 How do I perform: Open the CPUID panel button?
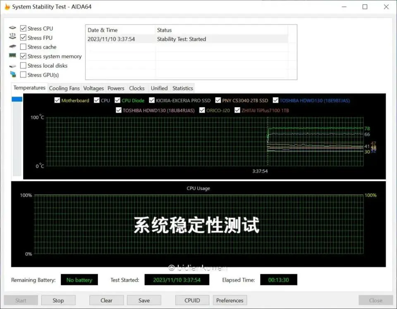192,300
